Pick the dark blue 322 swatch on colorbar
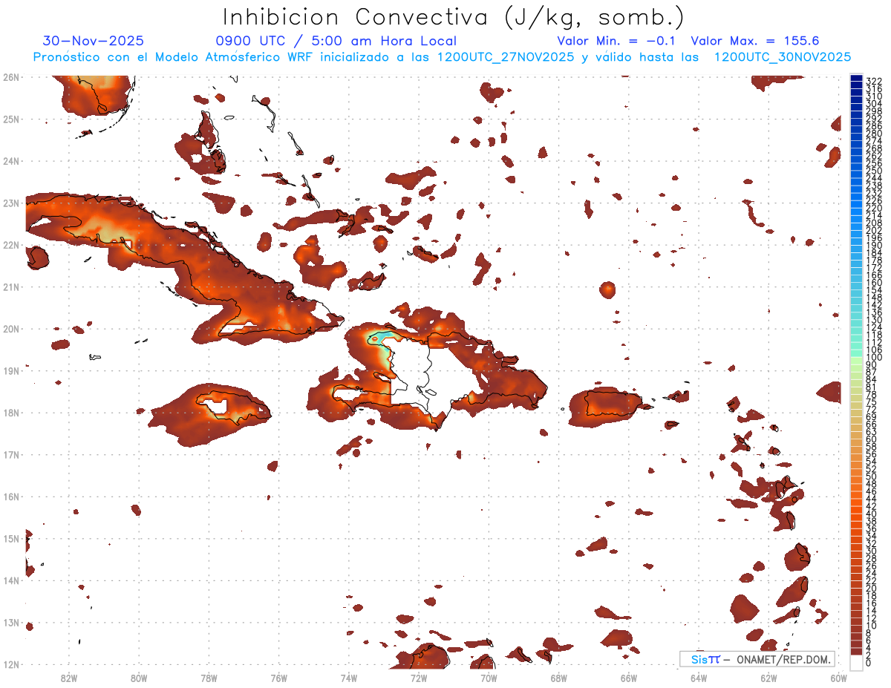The image size is (891, 688). tap(856, 79)
